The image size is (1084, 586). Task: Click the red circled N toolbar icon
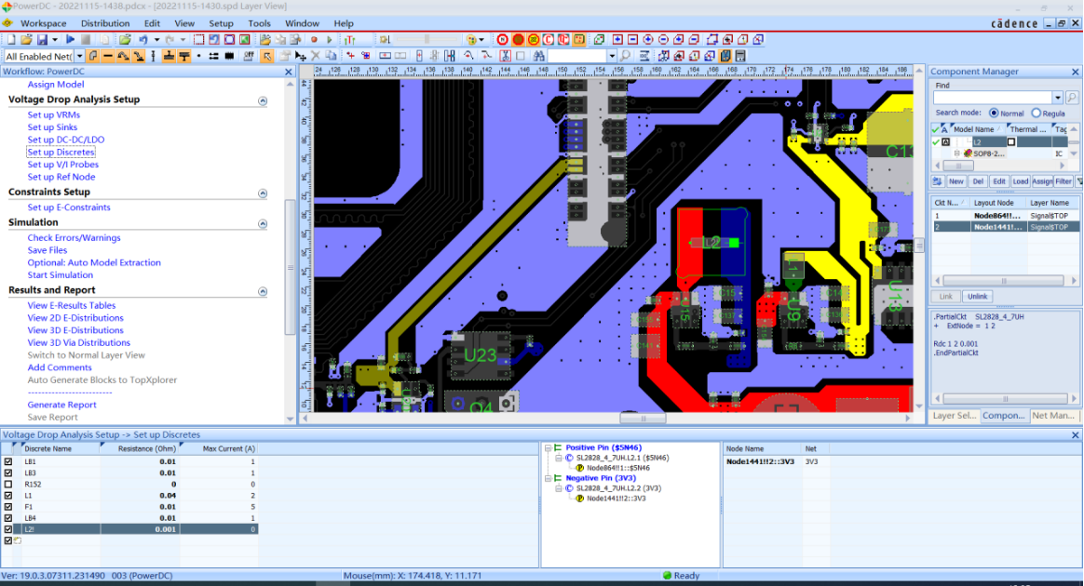coord(503,39)
